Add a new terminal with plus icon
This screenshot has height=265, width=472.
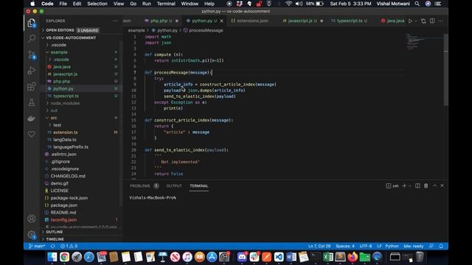[404, 185]
